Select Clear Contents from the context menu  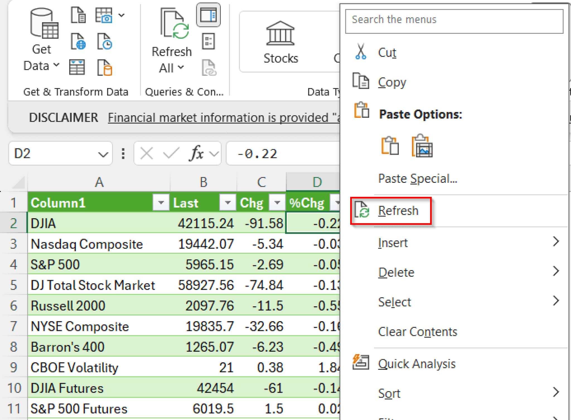pos(417,331)
